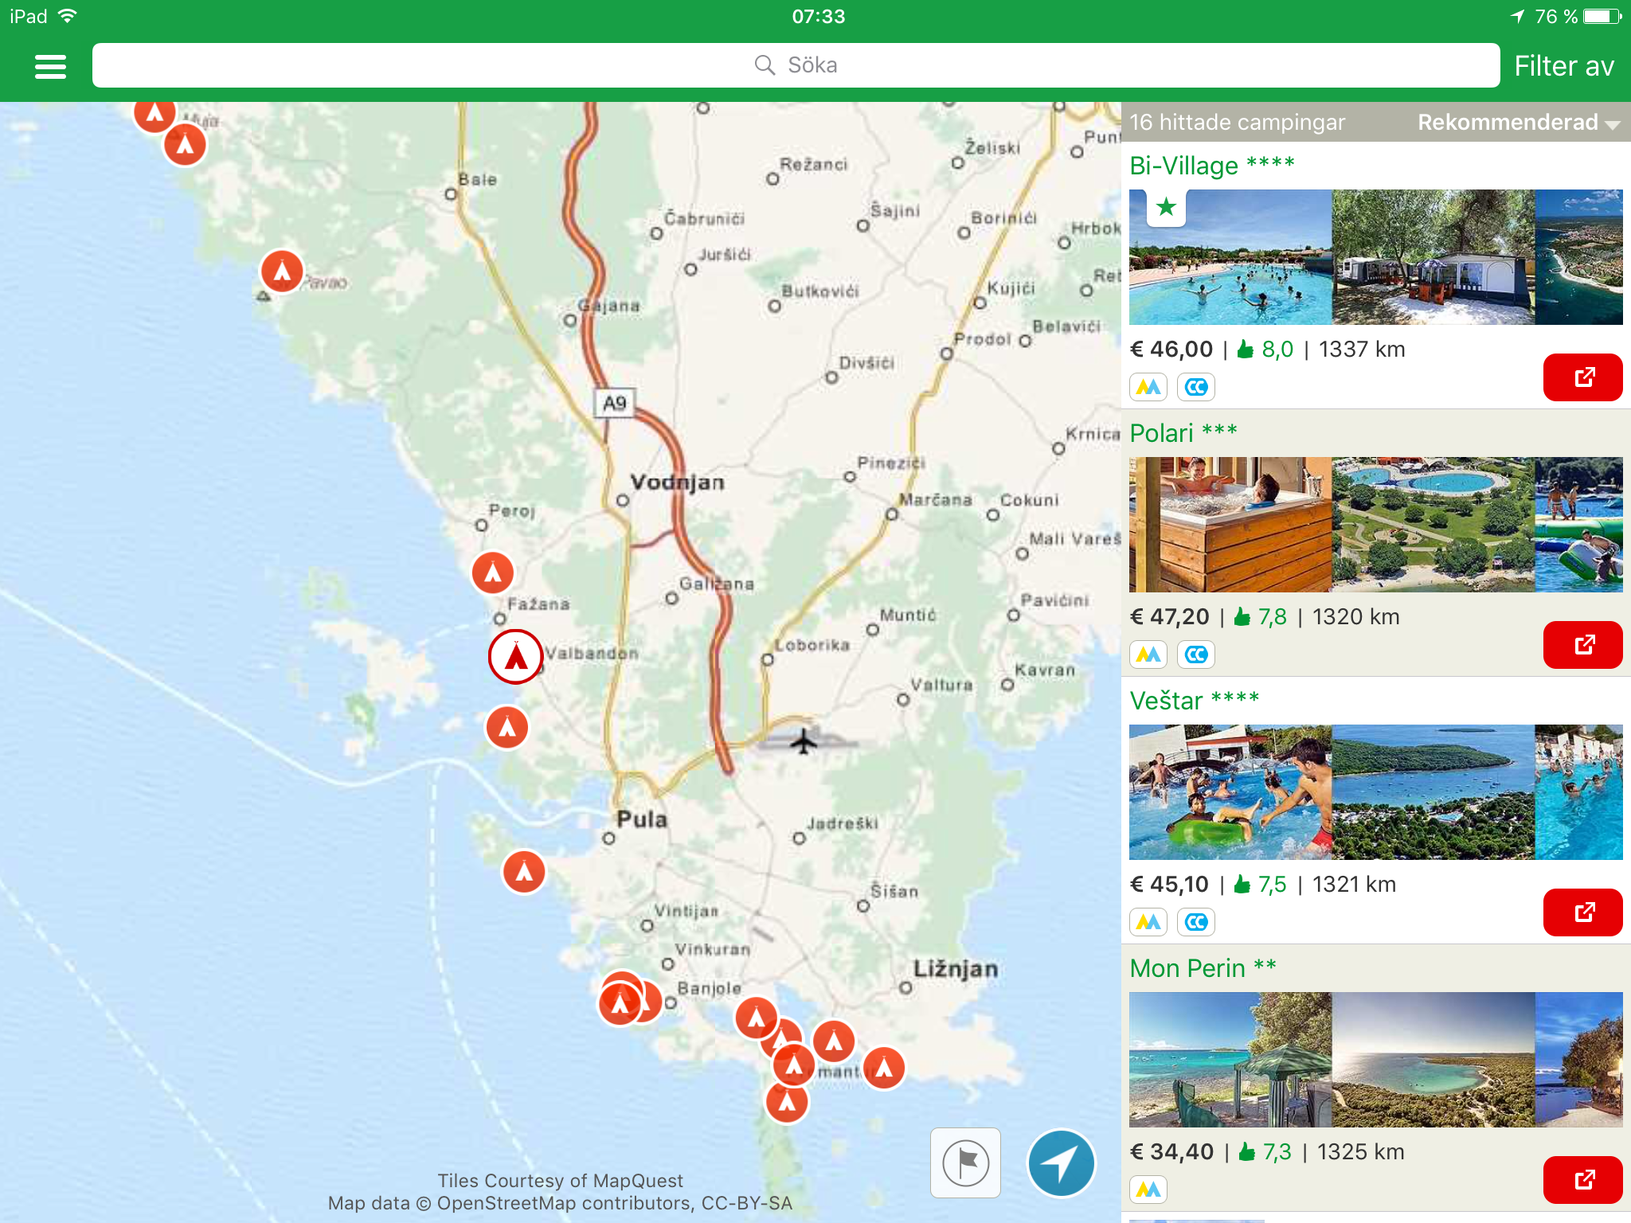Open Polari external link red button
The height and width of the screenshot is (1223, 1631).
1582,645
